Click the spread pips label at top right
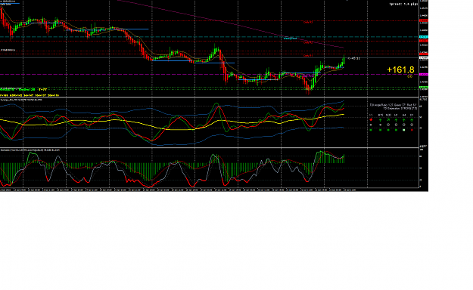The height and width of the screenshot is (290, 473). click(403, 5)
